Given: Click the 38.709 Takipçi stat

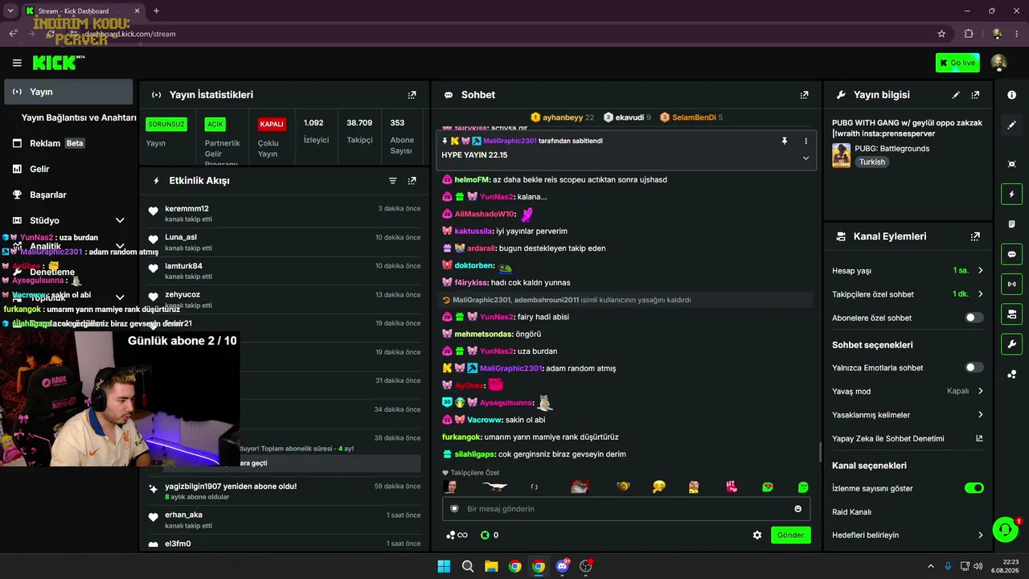Looking at the screenshot, I should point(359,131).
